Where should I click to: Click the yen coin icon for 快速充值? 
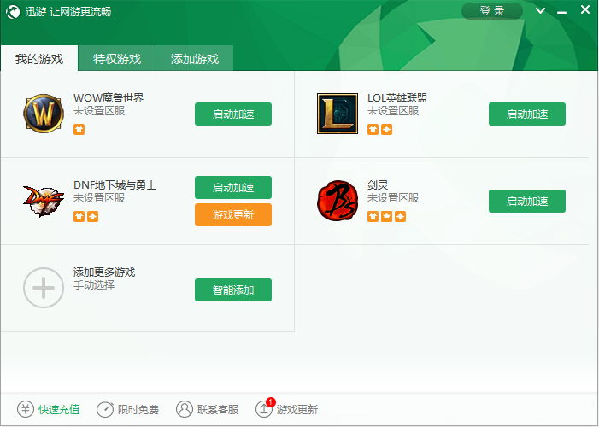tap(26, 409)
